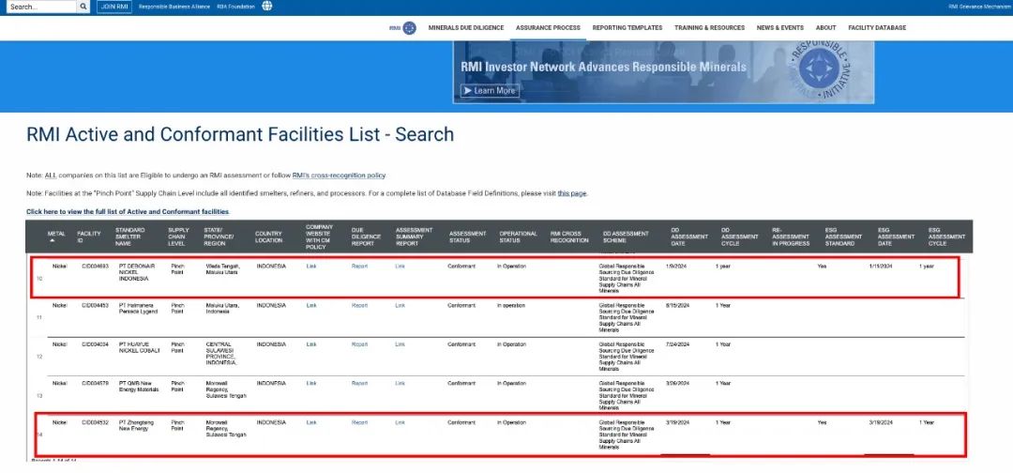Screen dimensions: 1013x473
Task: Click to view full list of facilities
Action: click(x=128, y=211)
